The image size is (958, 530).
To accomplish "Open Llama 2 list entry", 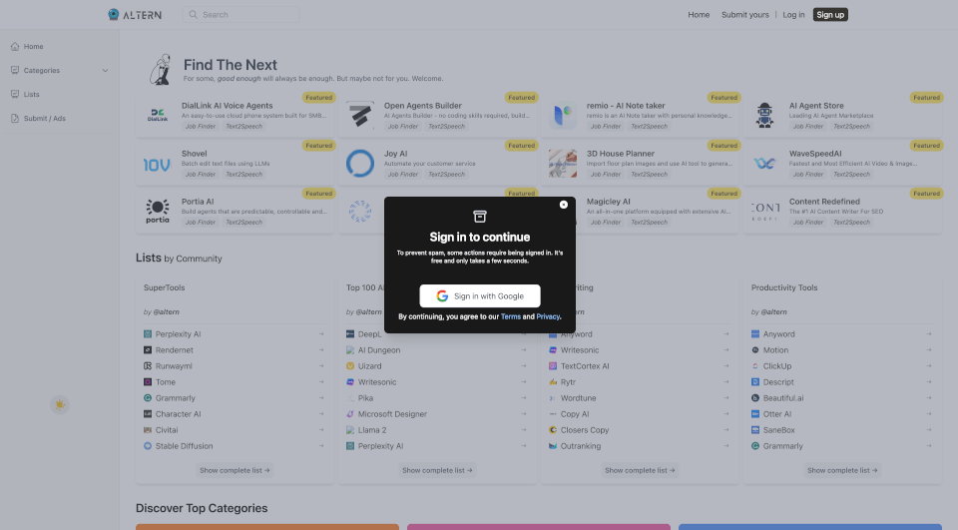I will coord(372,430).
